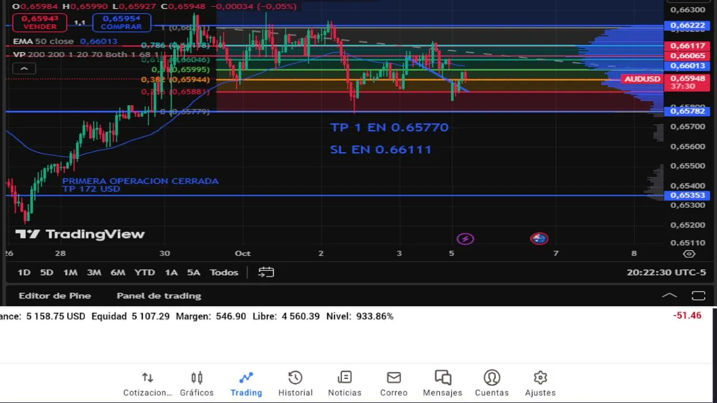Select the Trading tab
The height and width of the screenshot is (403, 717).
(246, 384)
